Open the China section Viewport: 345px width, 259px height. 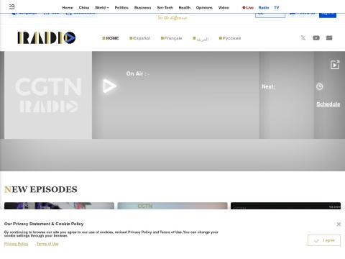(x=84, y=8)
